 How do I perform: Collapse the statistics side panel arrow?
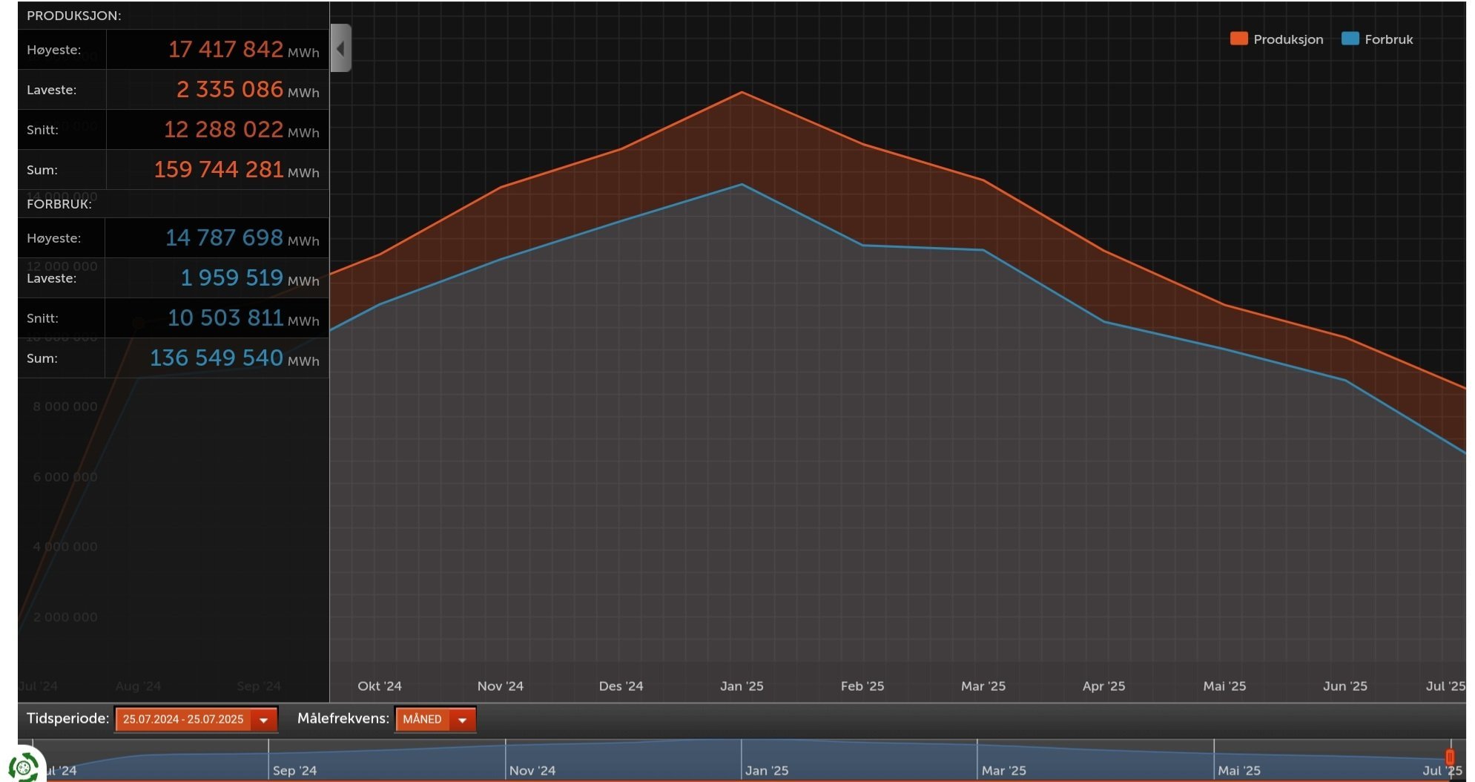[x=341, y=48]
